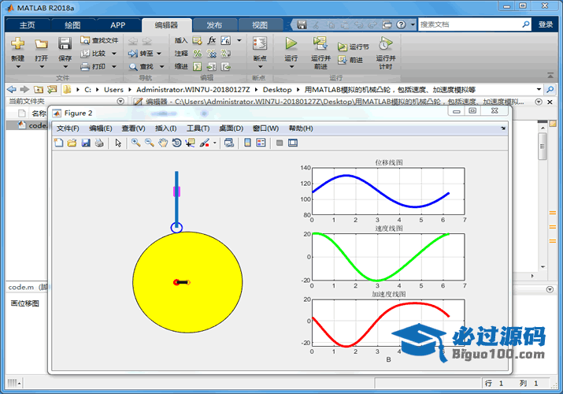Click Find Files (查找文件) in the ribbon
Viewport: 563px width, 394px height.
click(99, 40)
